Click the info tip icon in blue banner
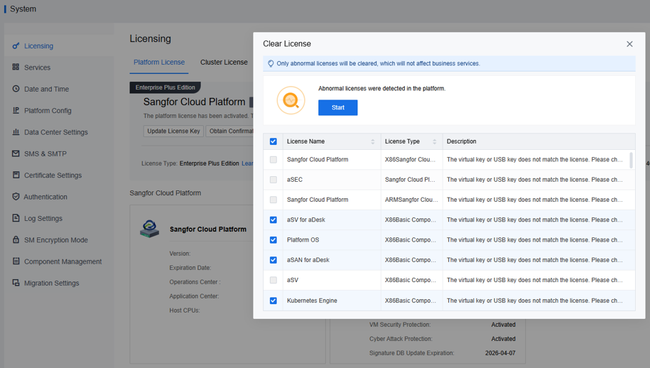Image resolution: width=650 pixels, height=368 pixels. [x=271, y=63]
